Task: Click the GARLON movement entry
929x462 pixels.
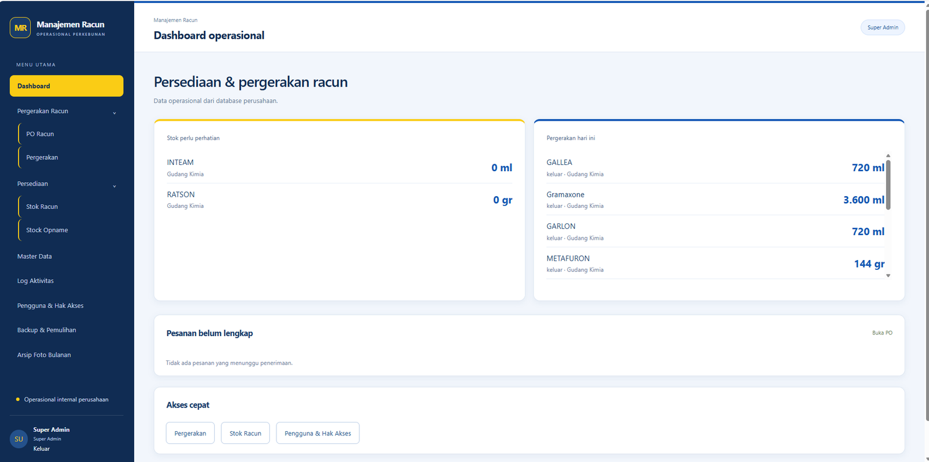Action: click(715, 232)
